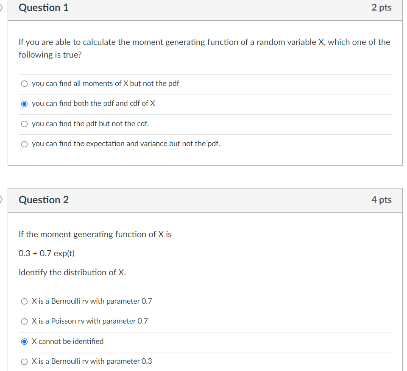This screenshot has width=407, height=371.
Task: Click the text "Identify the distribution of X"
Action: pyautogui.click(x=72, y=272)
